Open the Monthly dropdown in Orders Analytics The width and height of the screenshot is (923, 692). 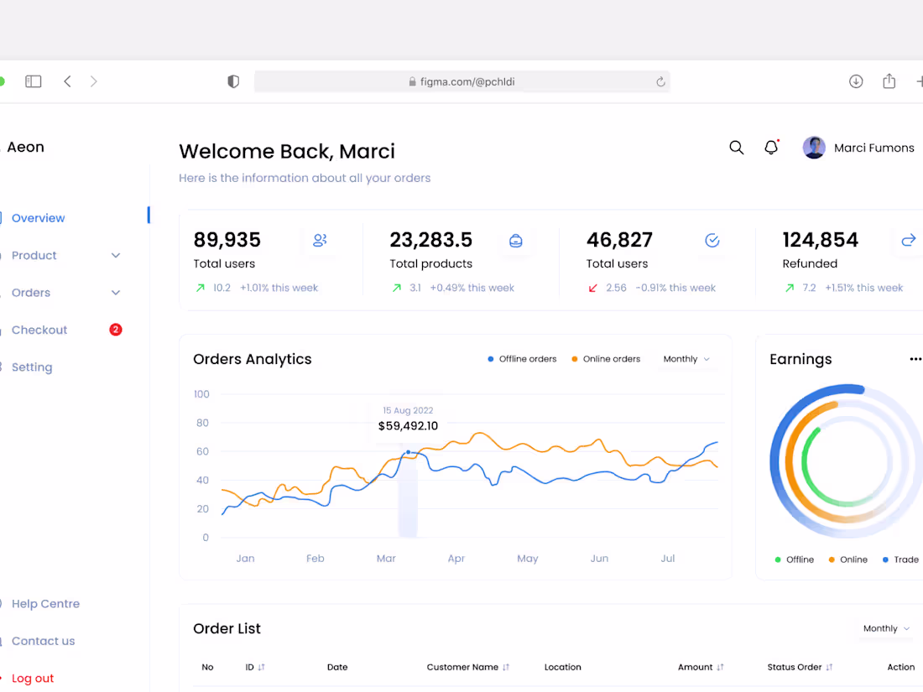point(686,358)
